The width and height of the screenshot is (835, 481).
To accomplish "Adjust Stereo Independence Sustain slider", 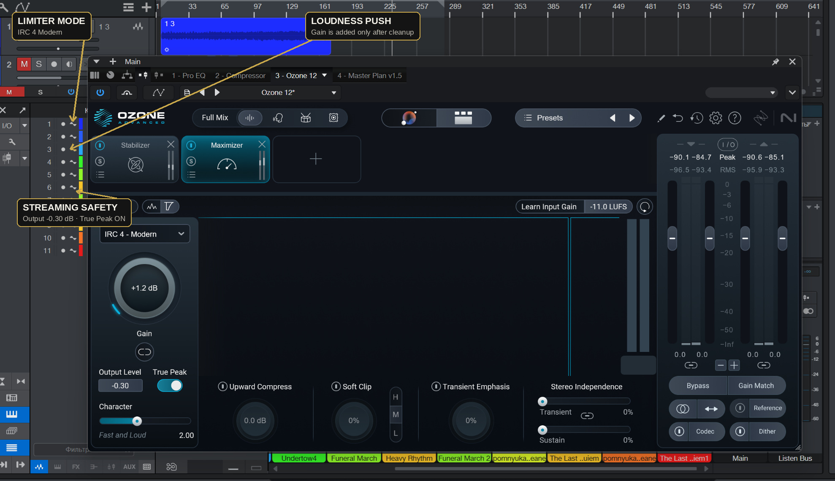I will [x=542, y=430].
